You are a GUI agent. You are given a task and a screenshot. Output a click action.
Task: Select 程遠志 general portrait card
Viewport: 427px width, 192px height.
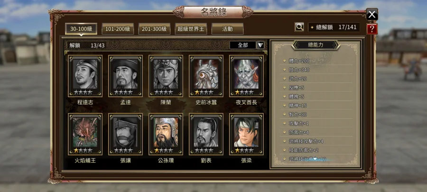[85, 76]
